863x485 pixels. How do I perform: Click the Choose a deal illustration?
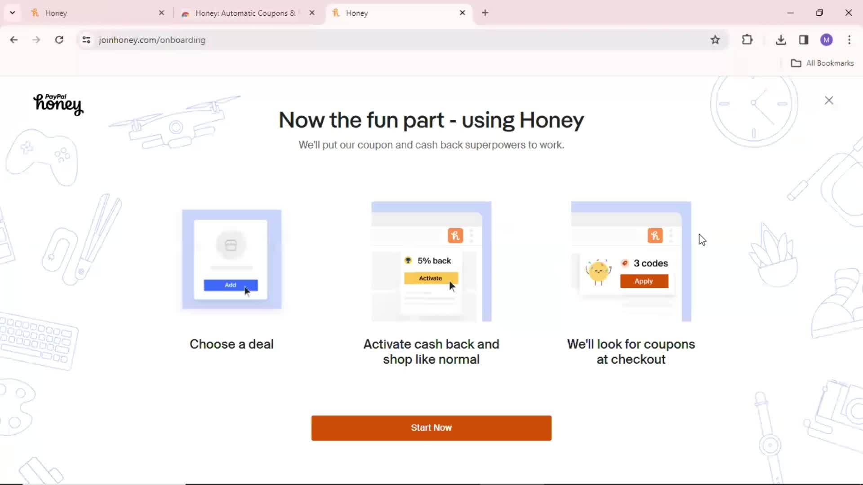[231, 259]
